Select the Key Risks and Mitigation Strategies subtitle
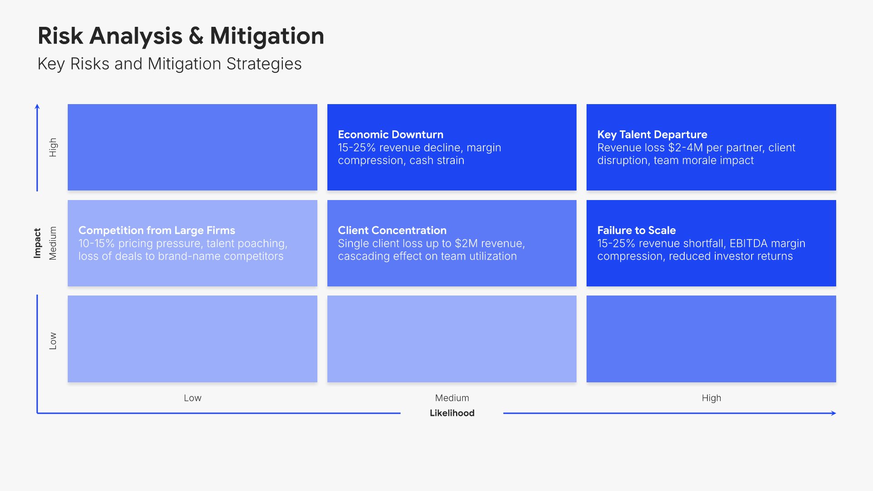 point(169,64)
